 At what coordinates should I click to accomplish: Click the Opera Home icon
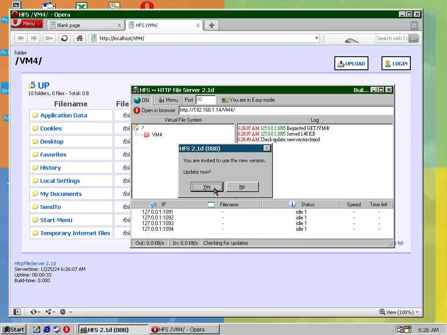click(x=79, y=38)
